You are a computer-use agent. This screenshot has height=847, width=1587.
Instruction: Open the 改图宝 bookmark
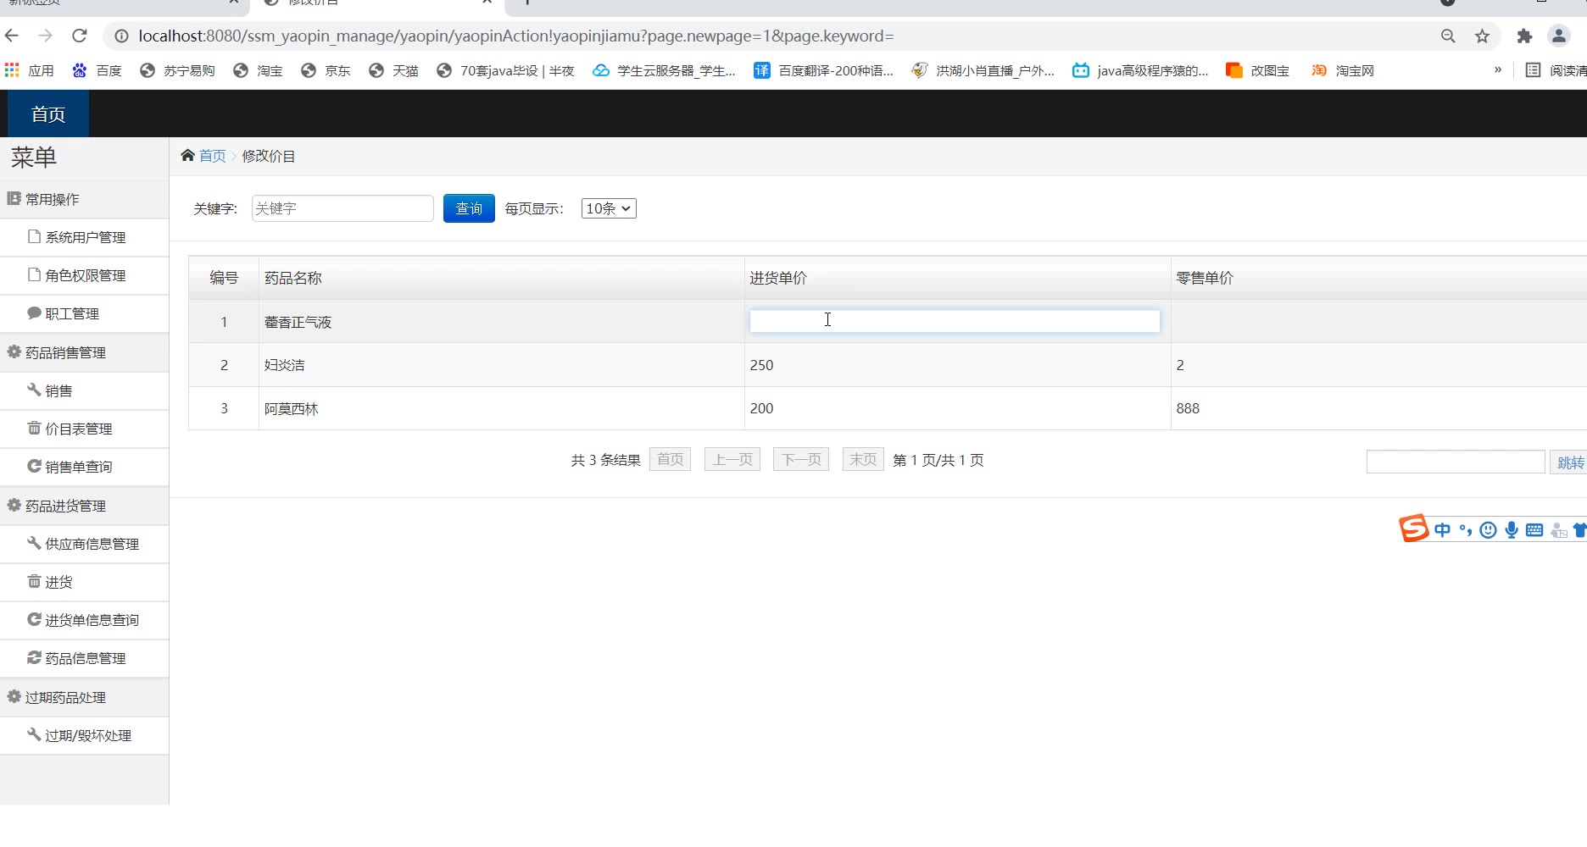coord(1257,70)
